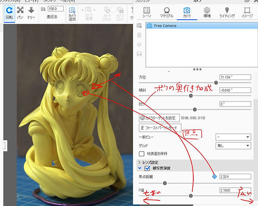Open the ライティング tab
Viewport: 258px width, 206px height.
[227, 13]
